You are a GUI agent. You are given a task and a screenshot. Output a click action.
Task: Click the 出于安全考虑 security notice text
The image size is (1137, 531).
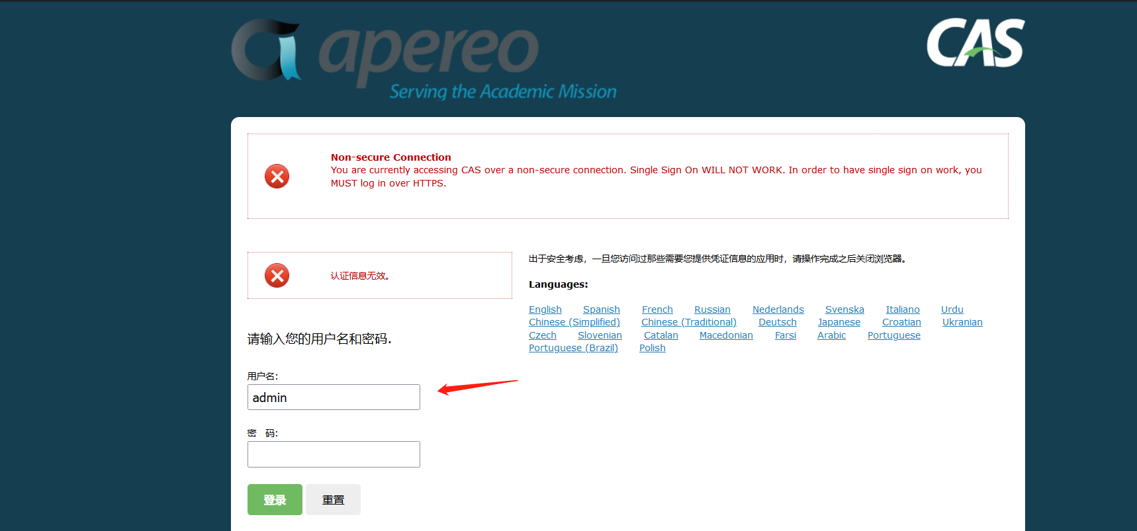pyautogui.click(x=717, y=259)
